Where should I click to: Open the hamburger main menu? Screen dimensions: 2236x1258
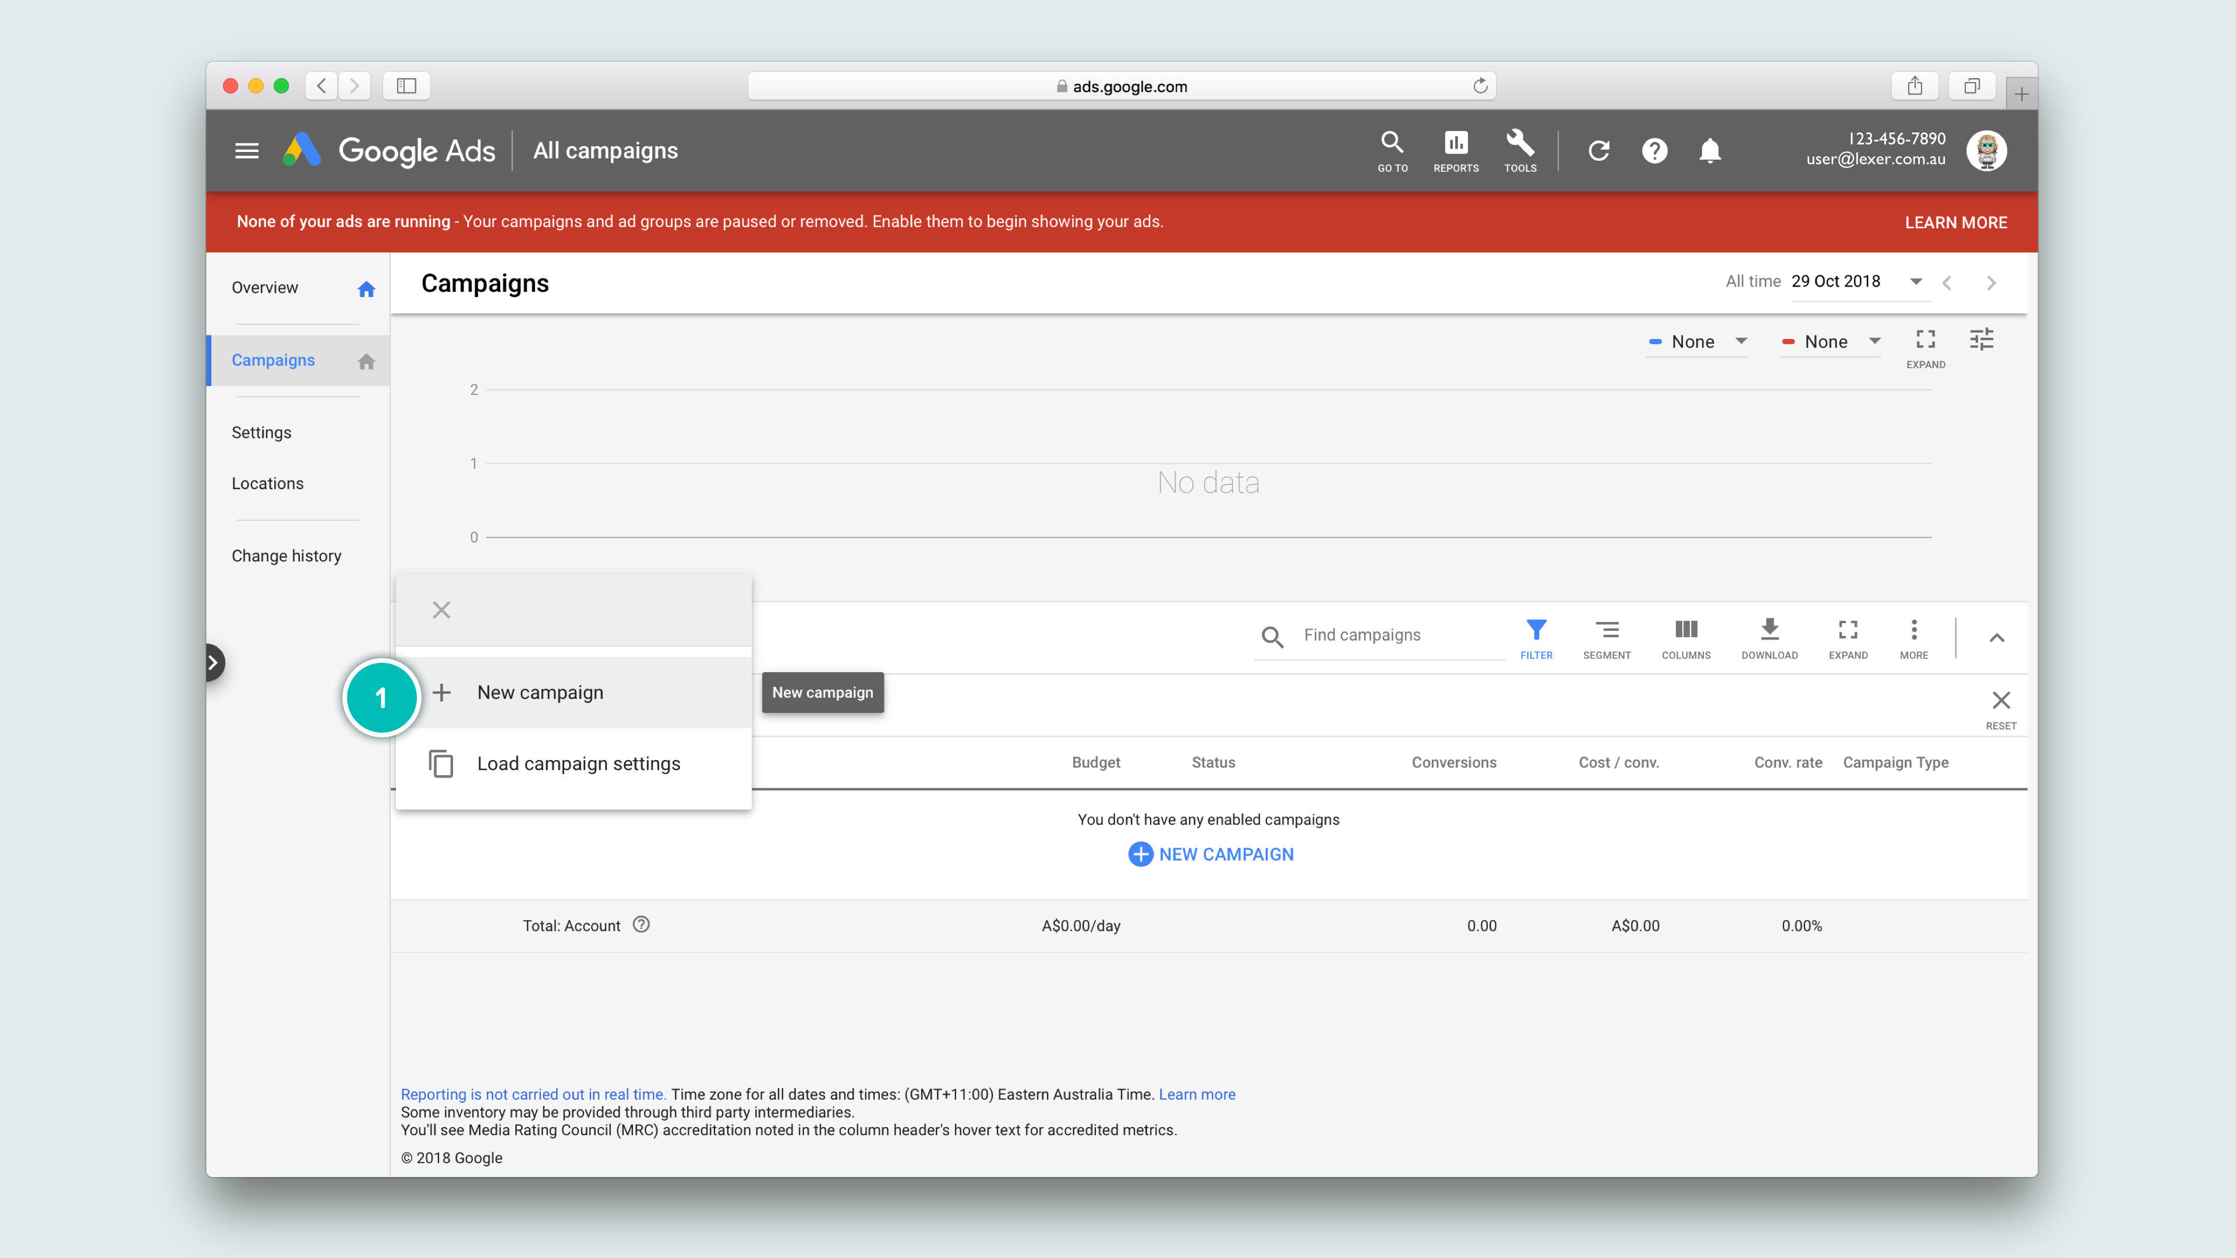click(246, 151)
